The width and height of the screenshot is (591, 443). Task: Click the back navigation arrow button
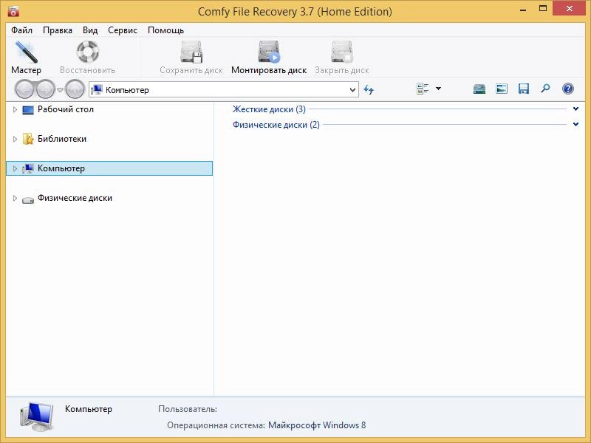coord(25,89)
